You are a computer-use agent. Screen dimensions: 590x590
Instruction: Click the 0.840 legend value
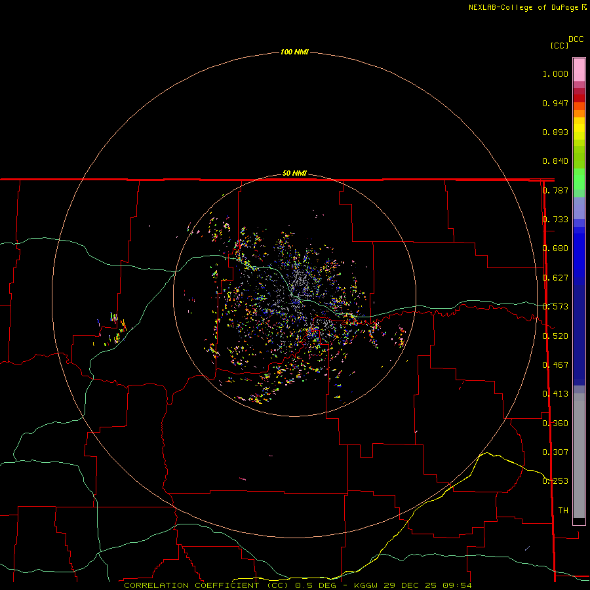point(555,161)
